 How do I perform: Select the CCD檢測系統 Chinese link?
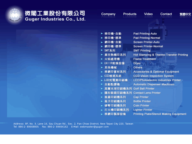tap(113, 76)
